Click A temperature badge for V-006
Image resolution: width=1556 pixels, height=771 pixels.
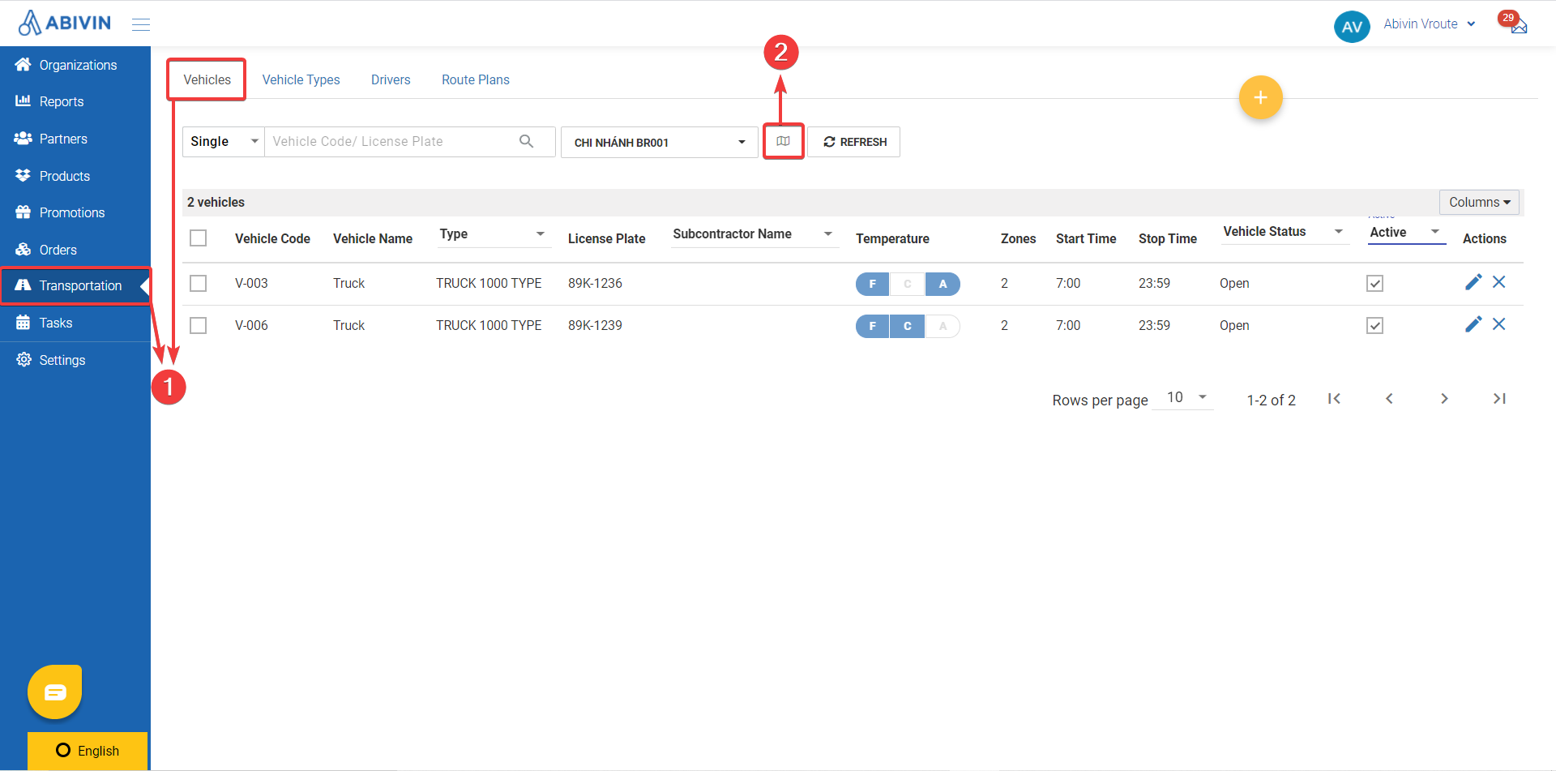point(943,326)
